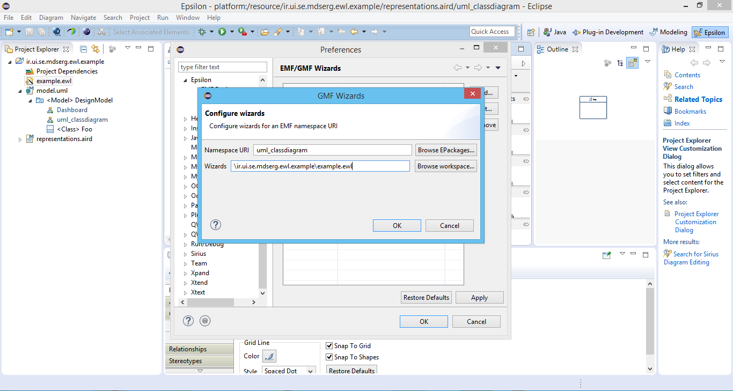Click the Namespace URI text field
The image size is (733, 391).
coord(333,150)
